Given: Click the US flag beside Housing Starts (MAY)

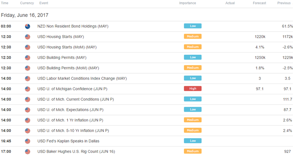Looking at the screenshot, I should [28, 37].
